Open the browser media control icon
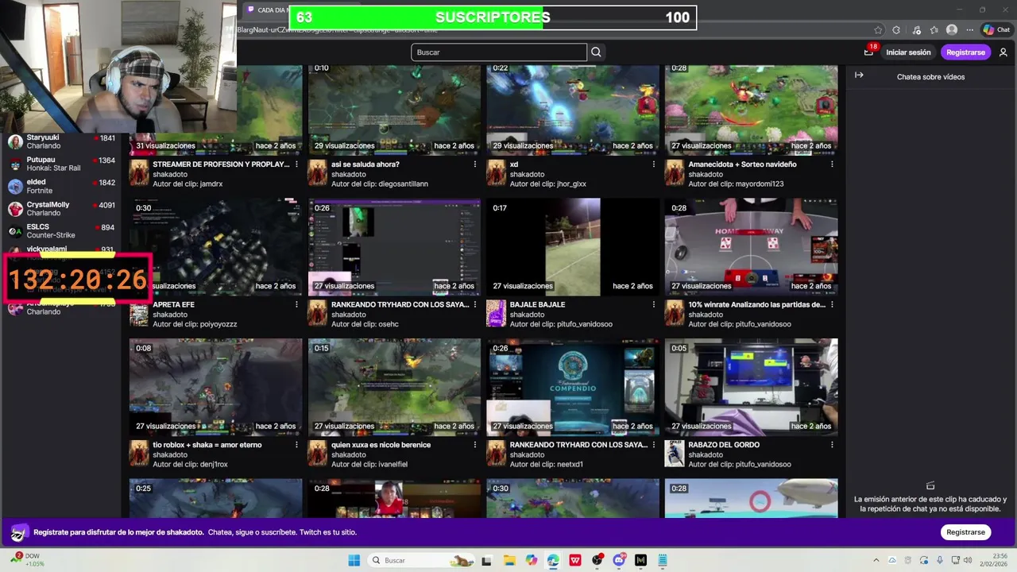 [917, 30]
